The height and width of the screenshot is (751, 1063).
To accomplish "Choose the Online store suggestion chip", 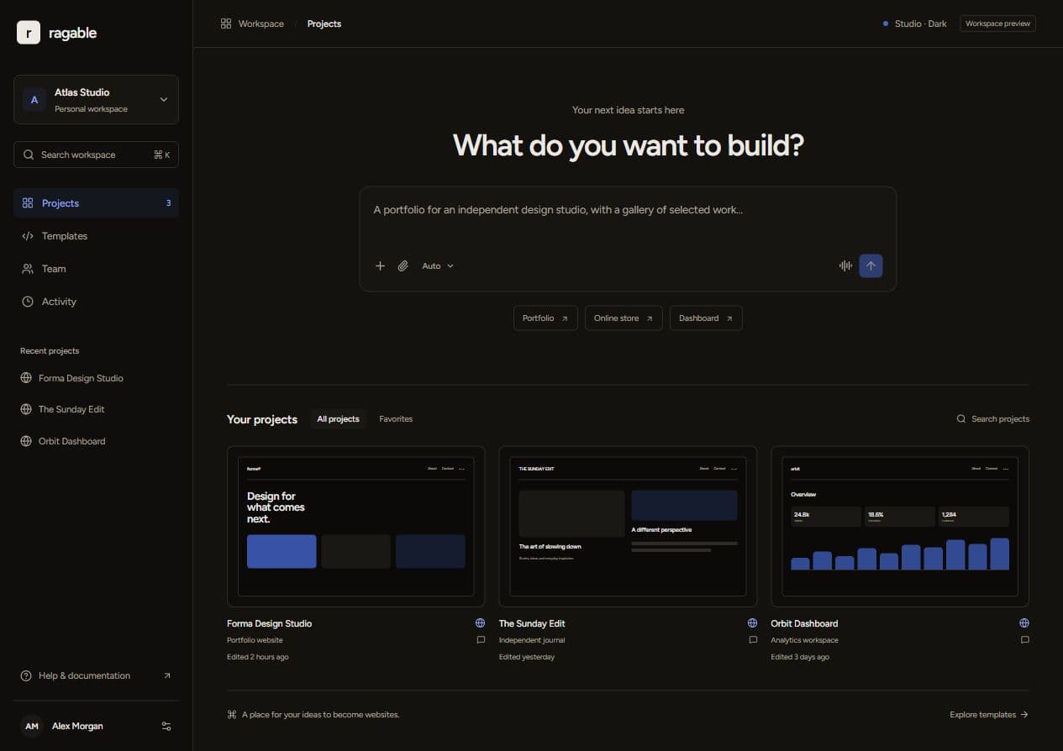I will tap(624, 318).
